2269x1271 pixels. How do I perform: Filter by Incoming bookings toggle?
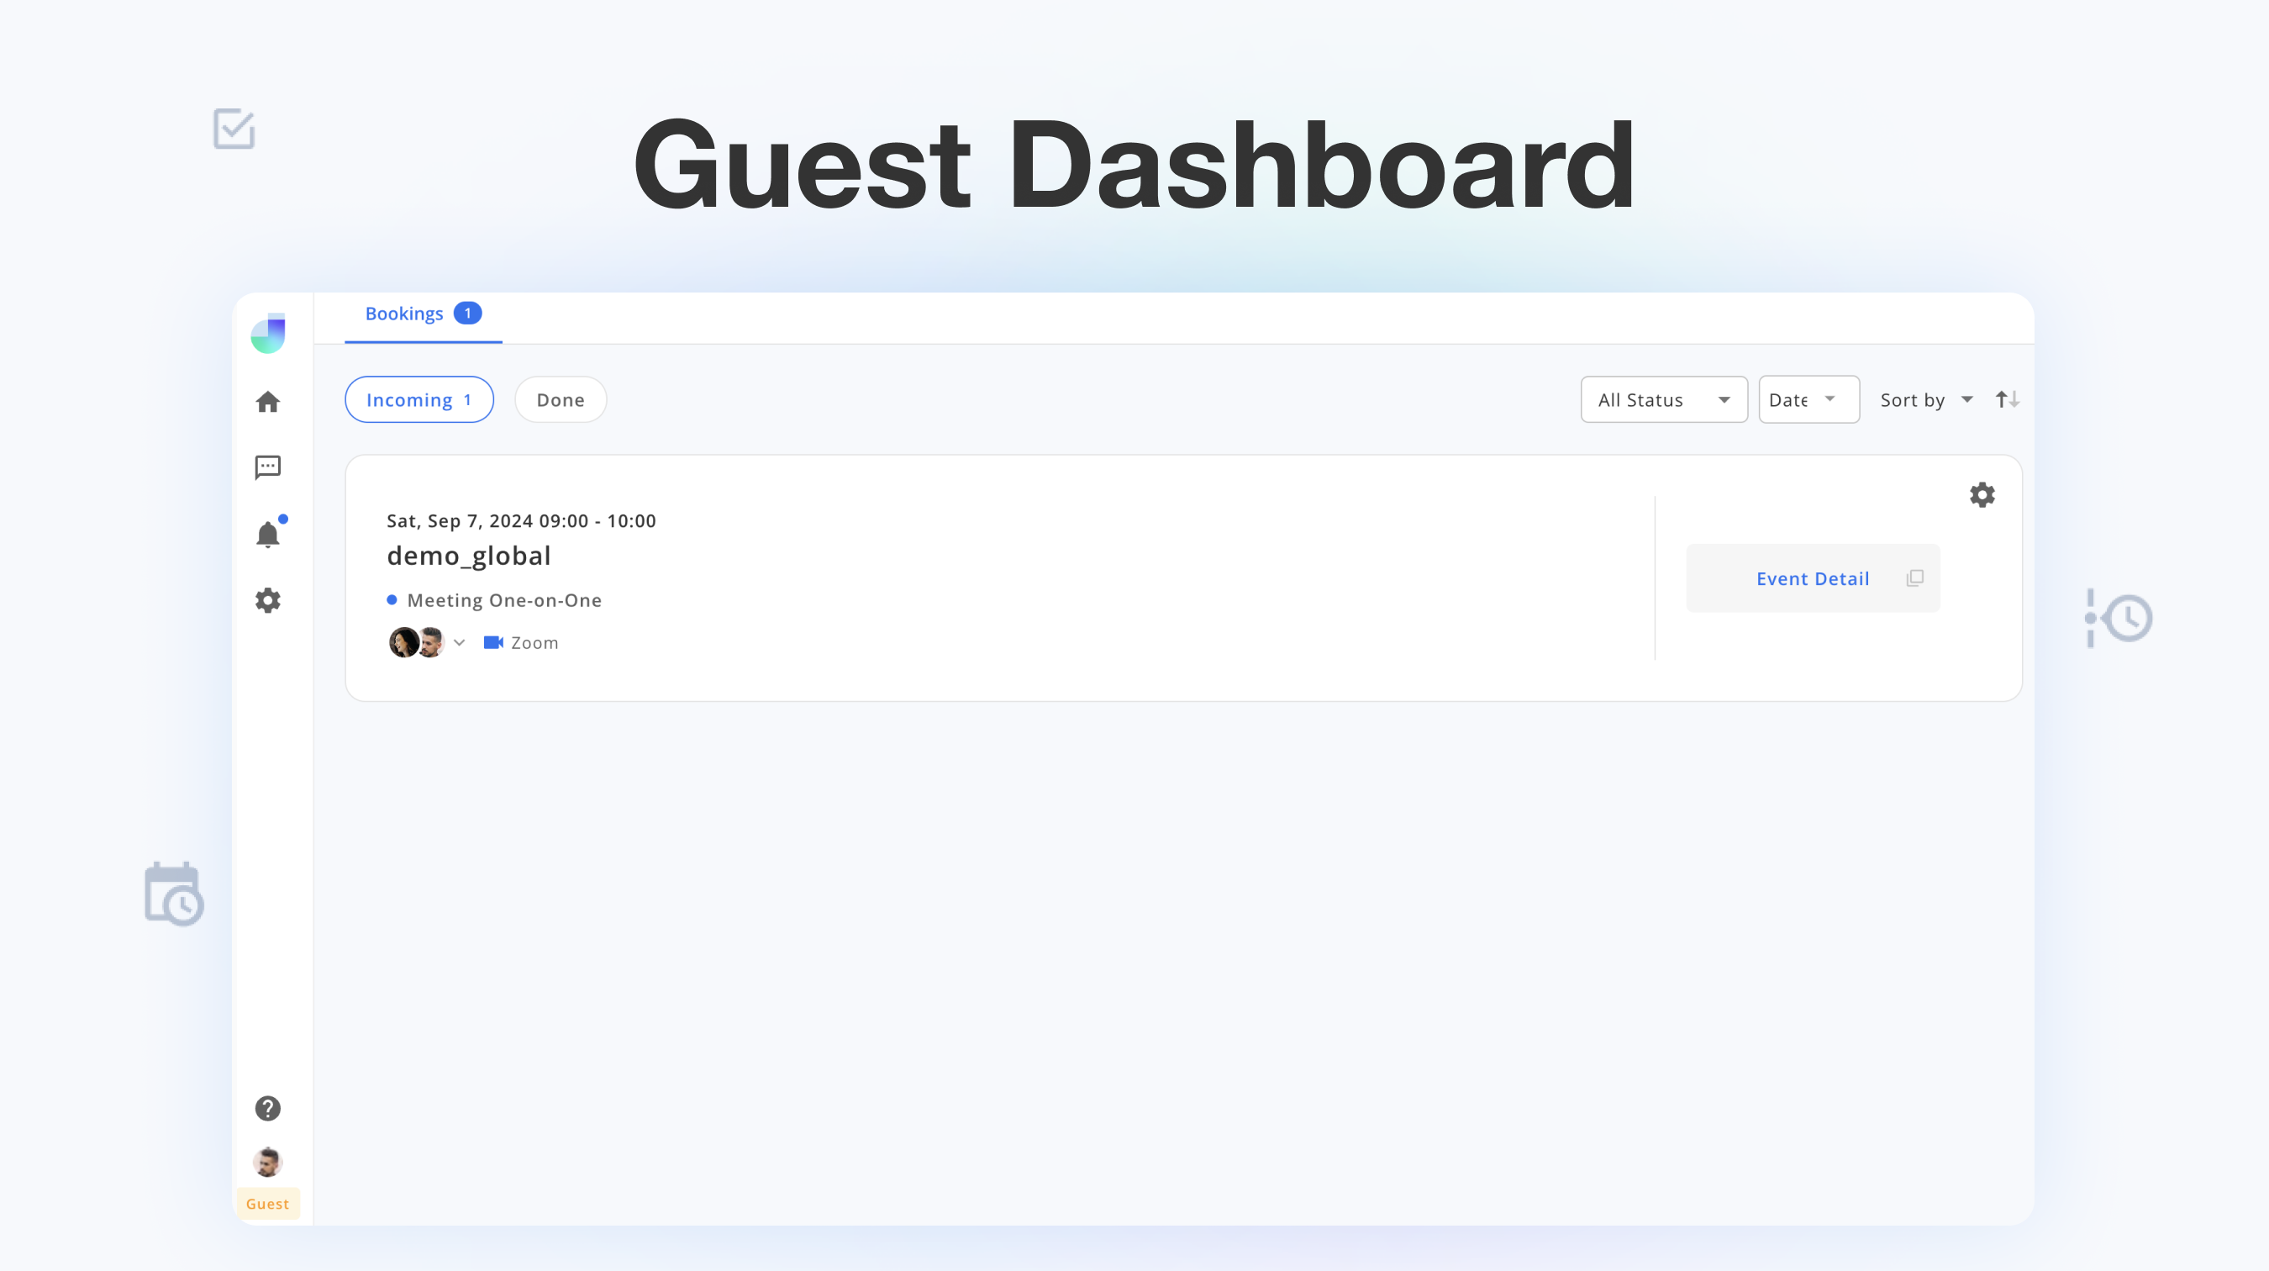pos(418,399)
